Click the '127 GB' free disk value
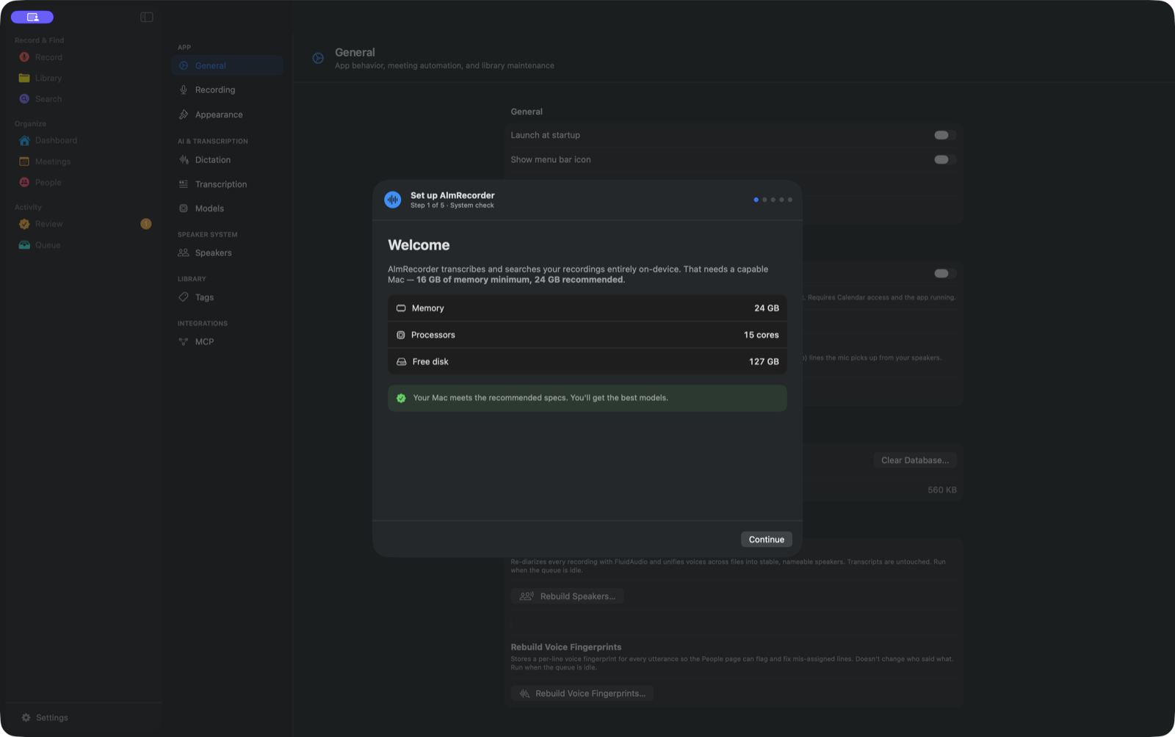The height and width of the screenshot is (737, 1175). (764, 362)
